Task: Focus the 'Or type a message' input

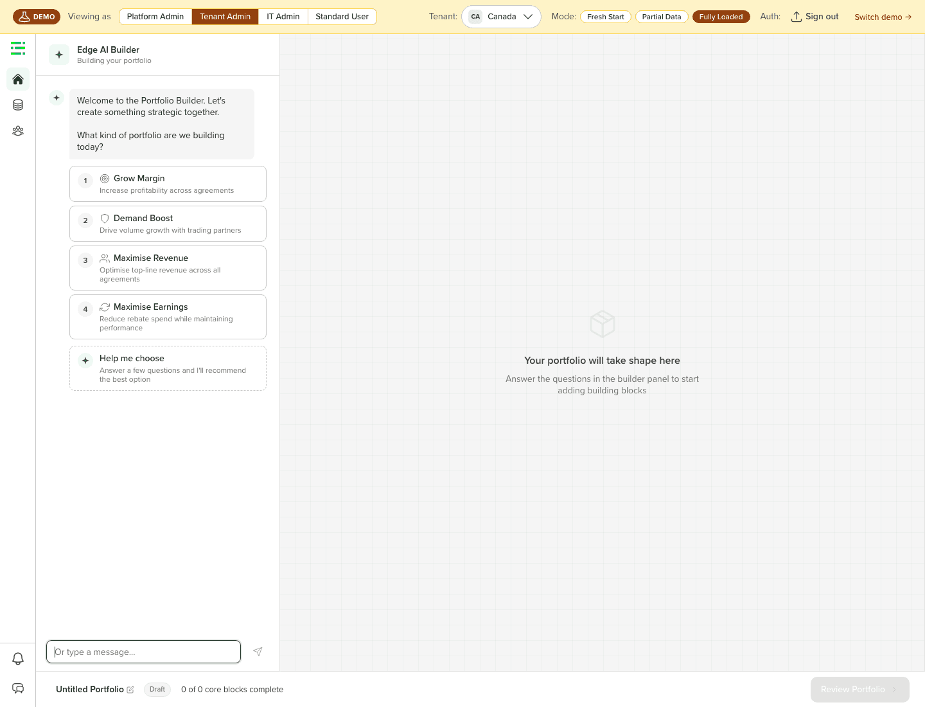Action: point(143,652)
